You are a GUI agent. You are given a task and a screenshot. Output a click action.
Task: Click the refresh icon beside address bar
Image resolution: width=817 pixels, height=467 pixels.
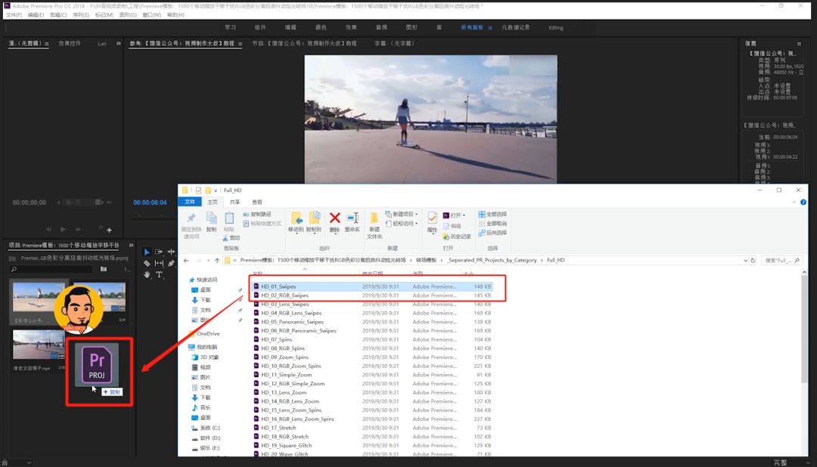tap(753, 260)
